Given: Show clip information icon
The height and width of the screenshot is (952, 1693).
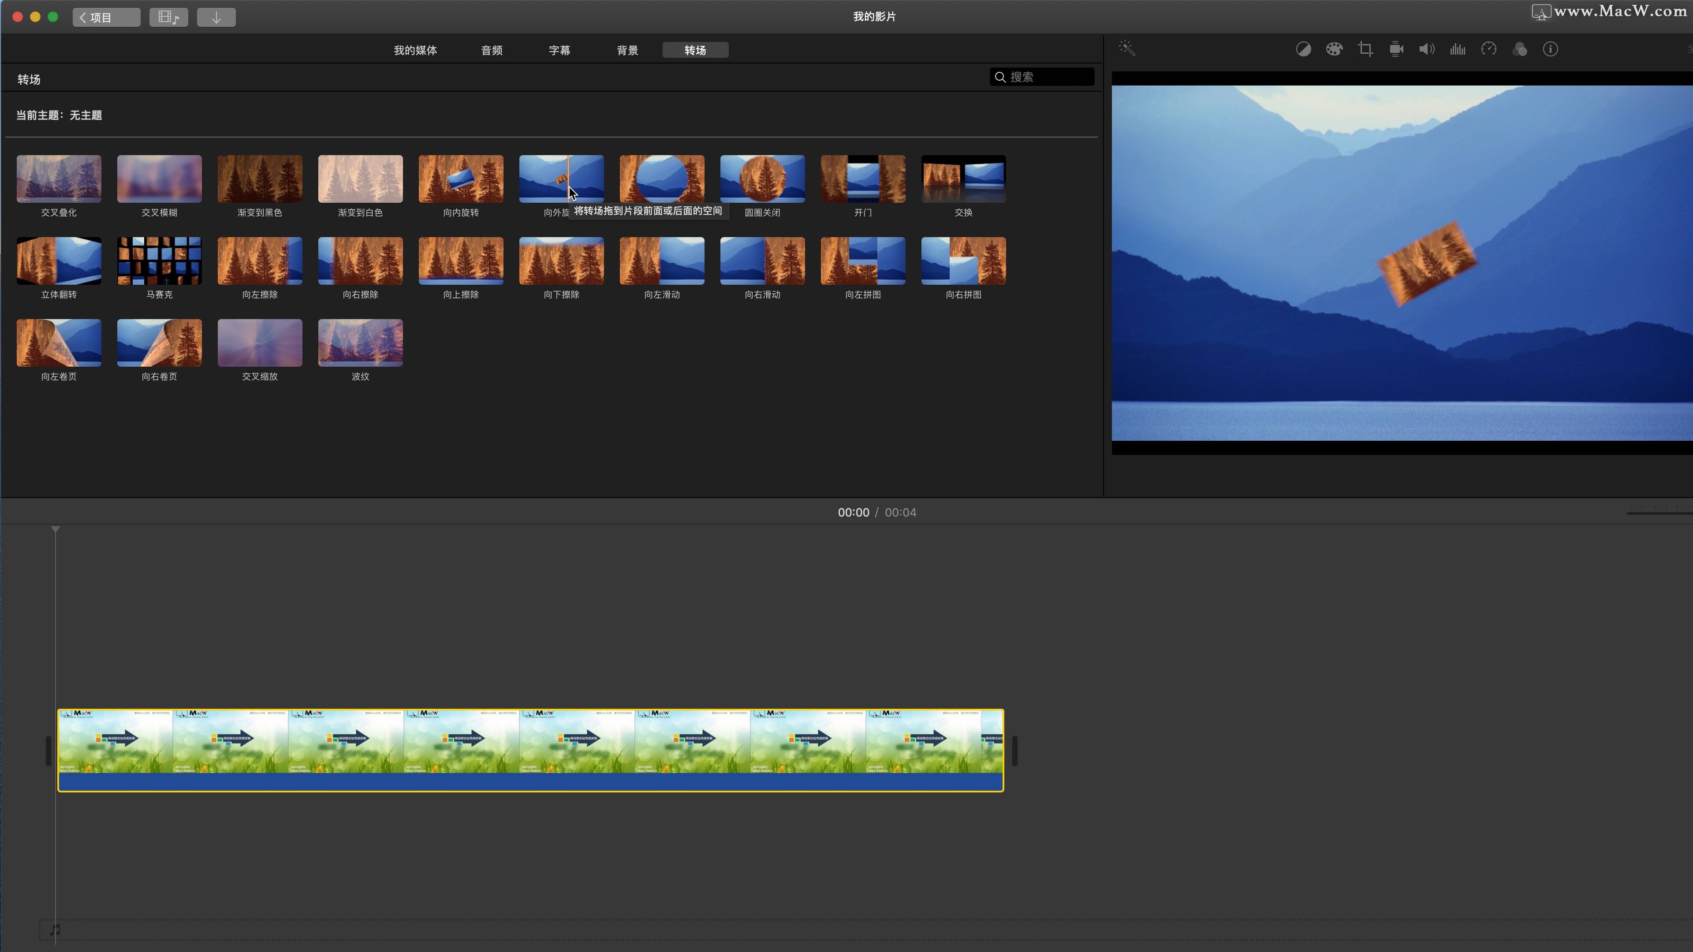Looking at the screenshot, I should coord(1551,49).
